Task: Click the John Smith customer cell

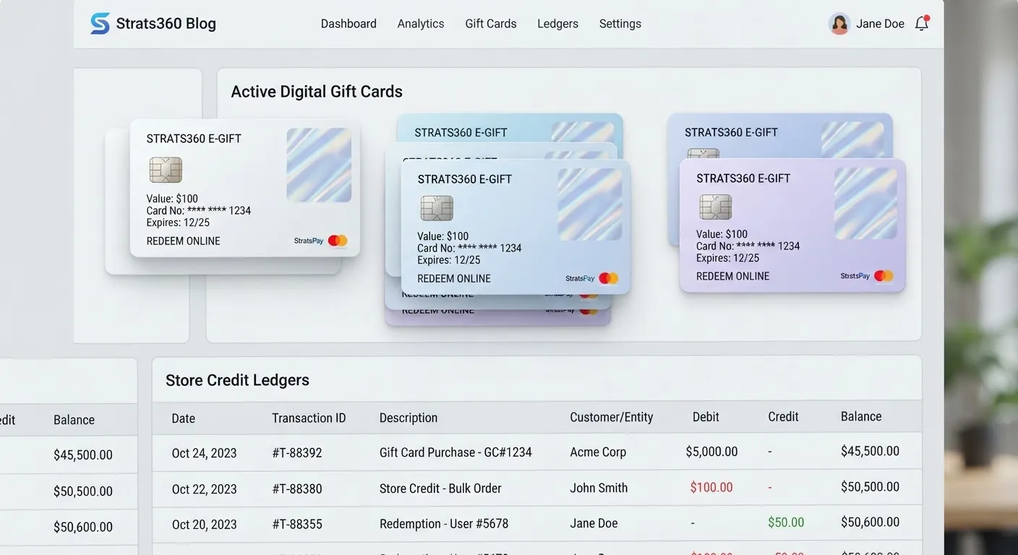Action: [x=599, y=488]
